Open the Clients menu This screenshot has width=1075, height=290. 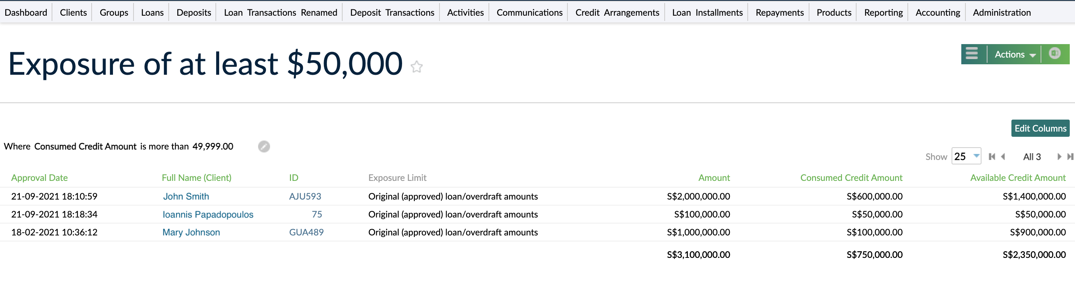(73, 12)
